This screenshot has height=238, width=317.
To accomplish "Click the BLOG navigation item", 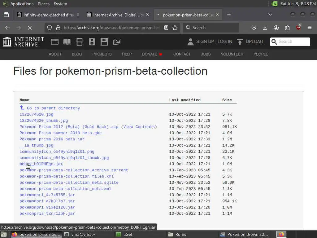I will tap(77, 54).
